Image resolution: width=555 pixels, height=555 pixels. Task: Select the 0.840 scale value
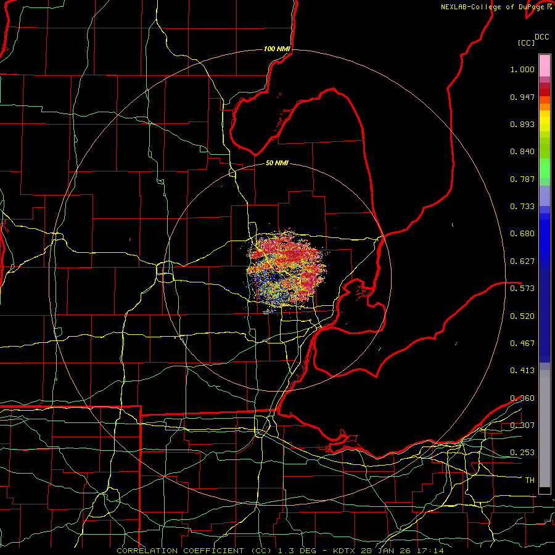(x=522, y=152)
